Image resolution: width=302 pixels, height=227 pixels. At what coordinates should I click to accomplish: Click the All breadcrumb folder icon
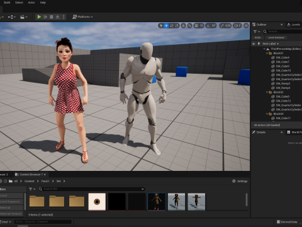point(11,181)
